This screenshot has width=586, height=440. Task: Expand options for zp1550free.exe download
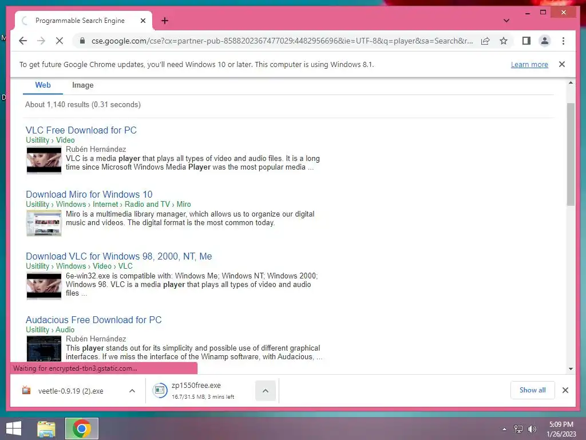pos(266,391)
